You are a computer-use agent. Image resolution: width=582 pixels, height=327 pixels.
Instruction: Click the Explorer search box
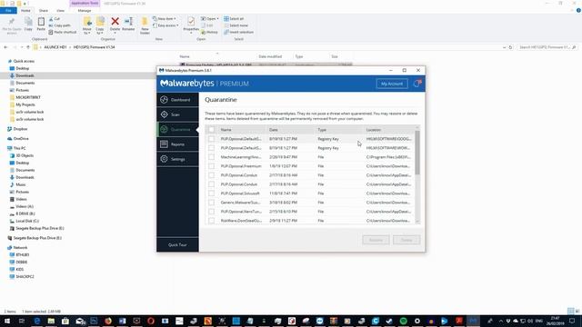(x=547, y=47)
